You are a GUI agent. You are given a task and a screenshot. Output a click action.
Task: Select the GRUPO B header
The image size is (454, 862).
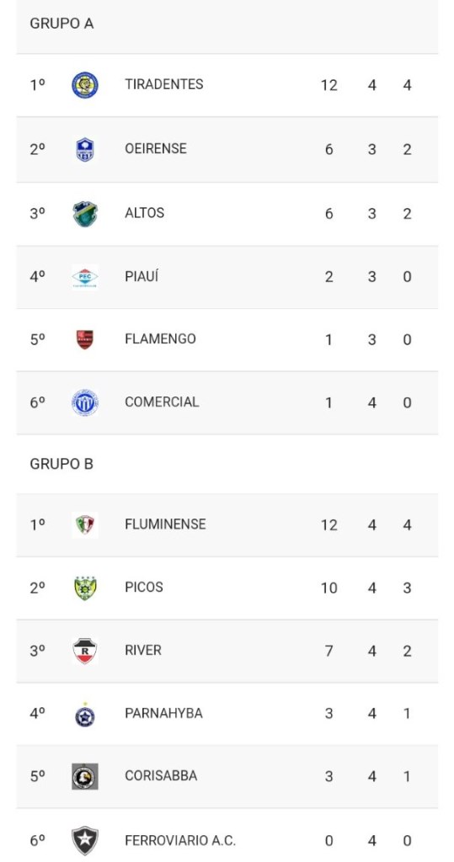(x=61, y=464)
